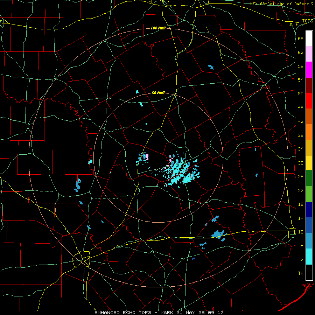Click the legend value '6'
The height and width of the screenshot is (315, 315).
pos(302,246)
